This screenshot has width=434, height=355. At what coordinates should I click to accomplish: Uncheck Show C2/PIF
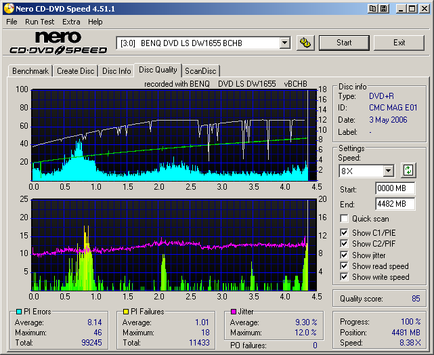point(344,244)
